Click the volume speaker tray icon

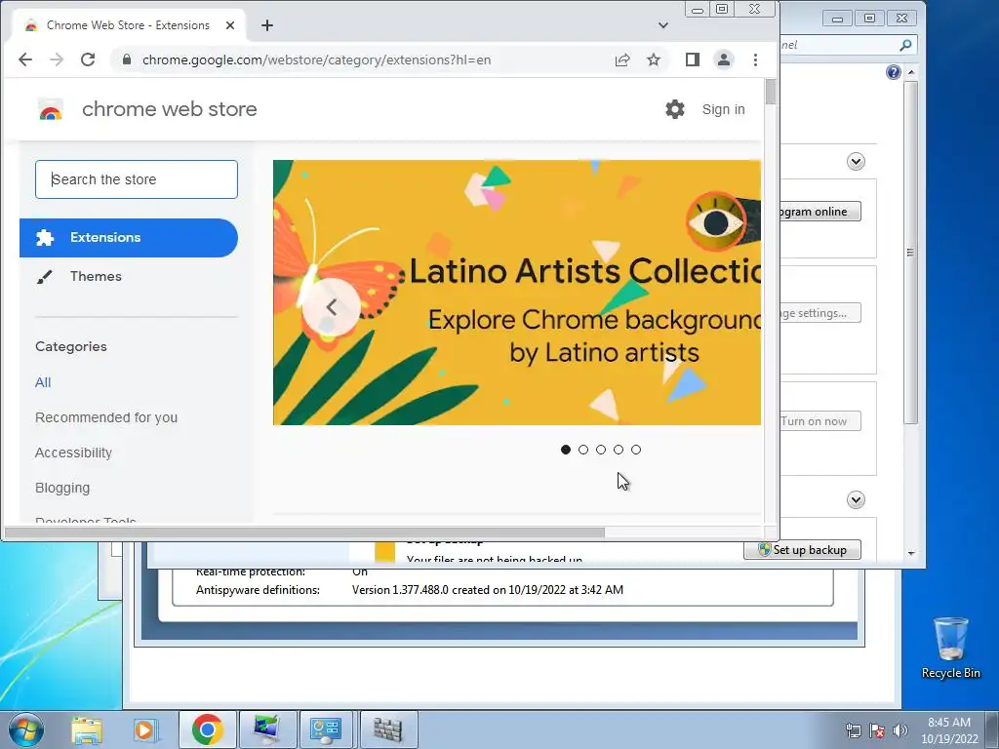click(900, 731)
